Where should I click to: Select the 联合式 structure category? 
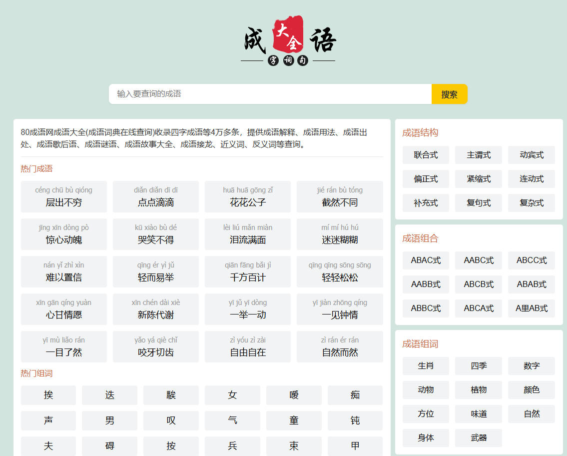pos(426,155)
